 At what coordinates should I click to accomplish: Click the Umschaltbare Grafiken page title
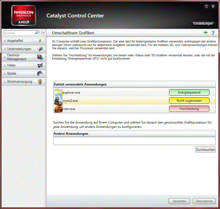[x=73, y=33]
